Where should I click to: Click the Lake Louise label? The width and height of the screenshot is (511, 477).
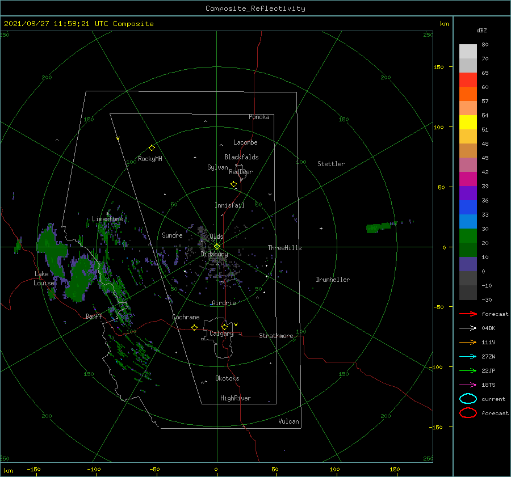[x=44, y=278]
